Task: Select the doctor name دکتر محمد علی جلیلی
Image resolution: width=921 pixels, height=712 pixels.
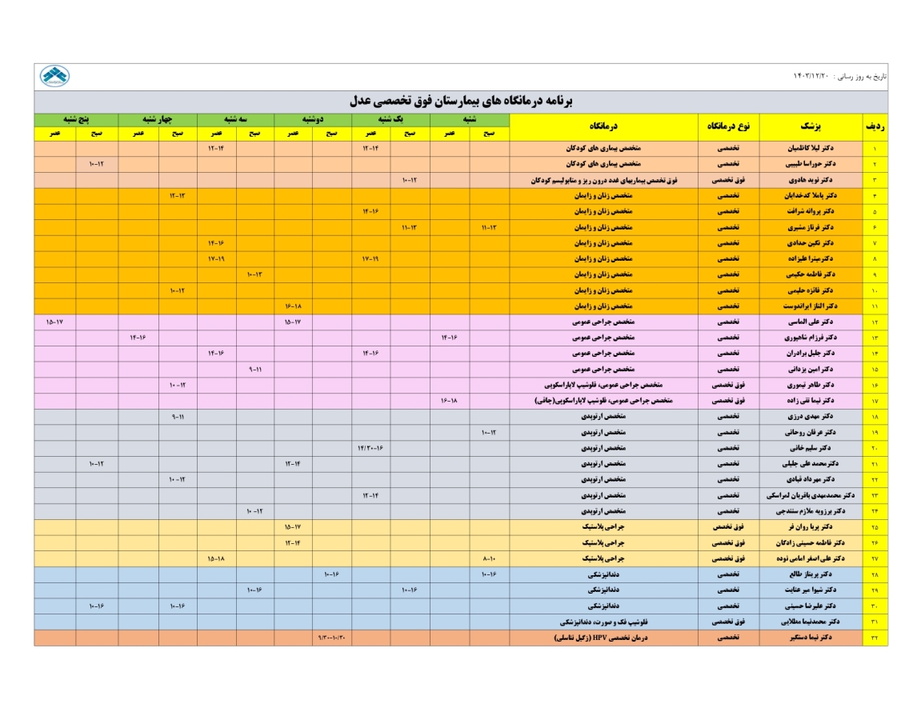Action: pyautogui.click(x=811, y=464)
